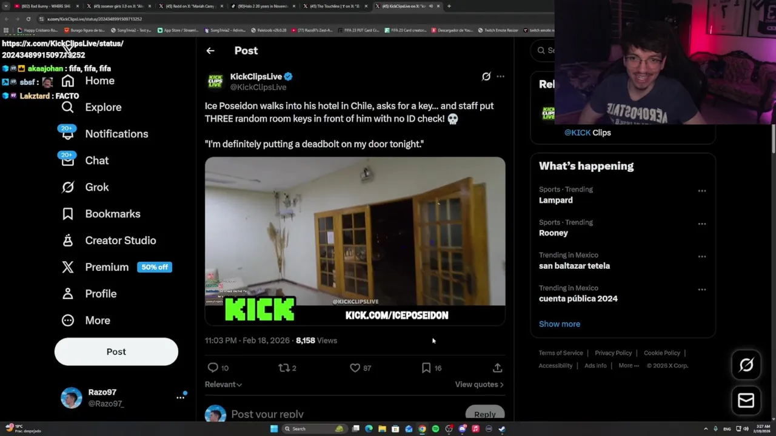This screenshot has width=776, height=436.
Task: Open KickClipsLive profile avatar
Action: (x=215, y=81)
